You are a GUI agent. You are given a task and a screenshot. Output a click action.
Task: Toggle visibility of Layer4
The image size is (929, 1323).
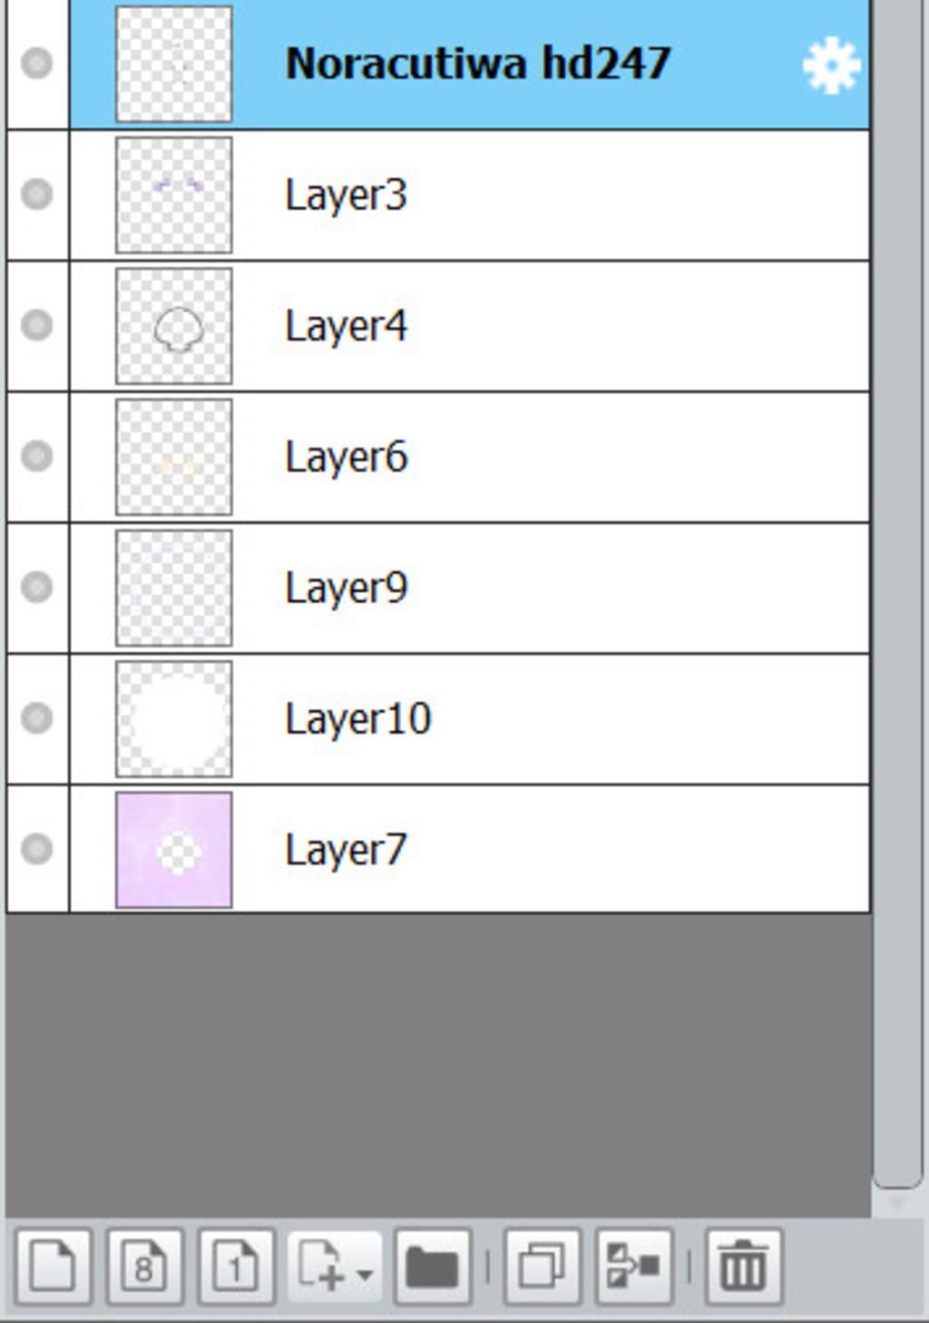37,325
